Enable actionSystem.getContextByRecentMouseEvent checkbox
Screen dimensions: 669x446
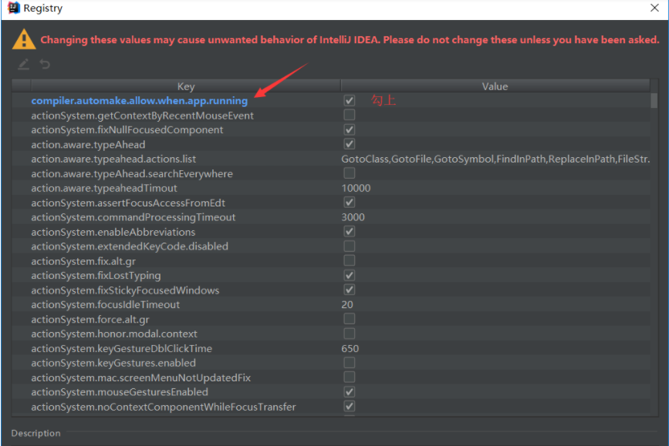click(350, 115)
